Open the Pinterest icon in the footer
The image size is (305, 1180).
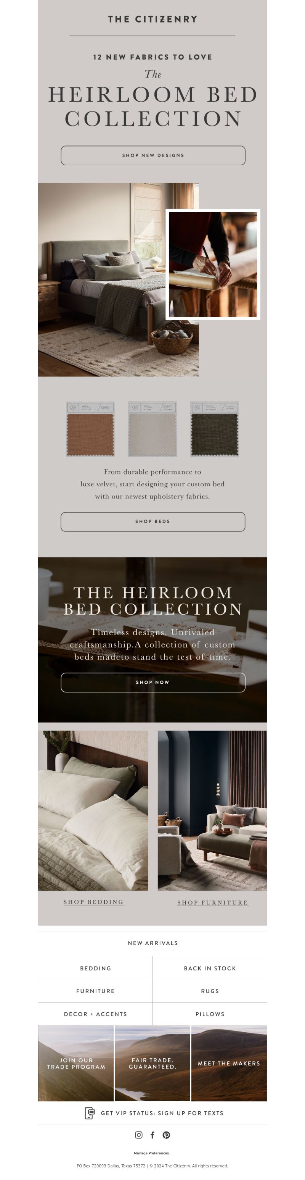pyautogui.click(x=167, y=1135)
